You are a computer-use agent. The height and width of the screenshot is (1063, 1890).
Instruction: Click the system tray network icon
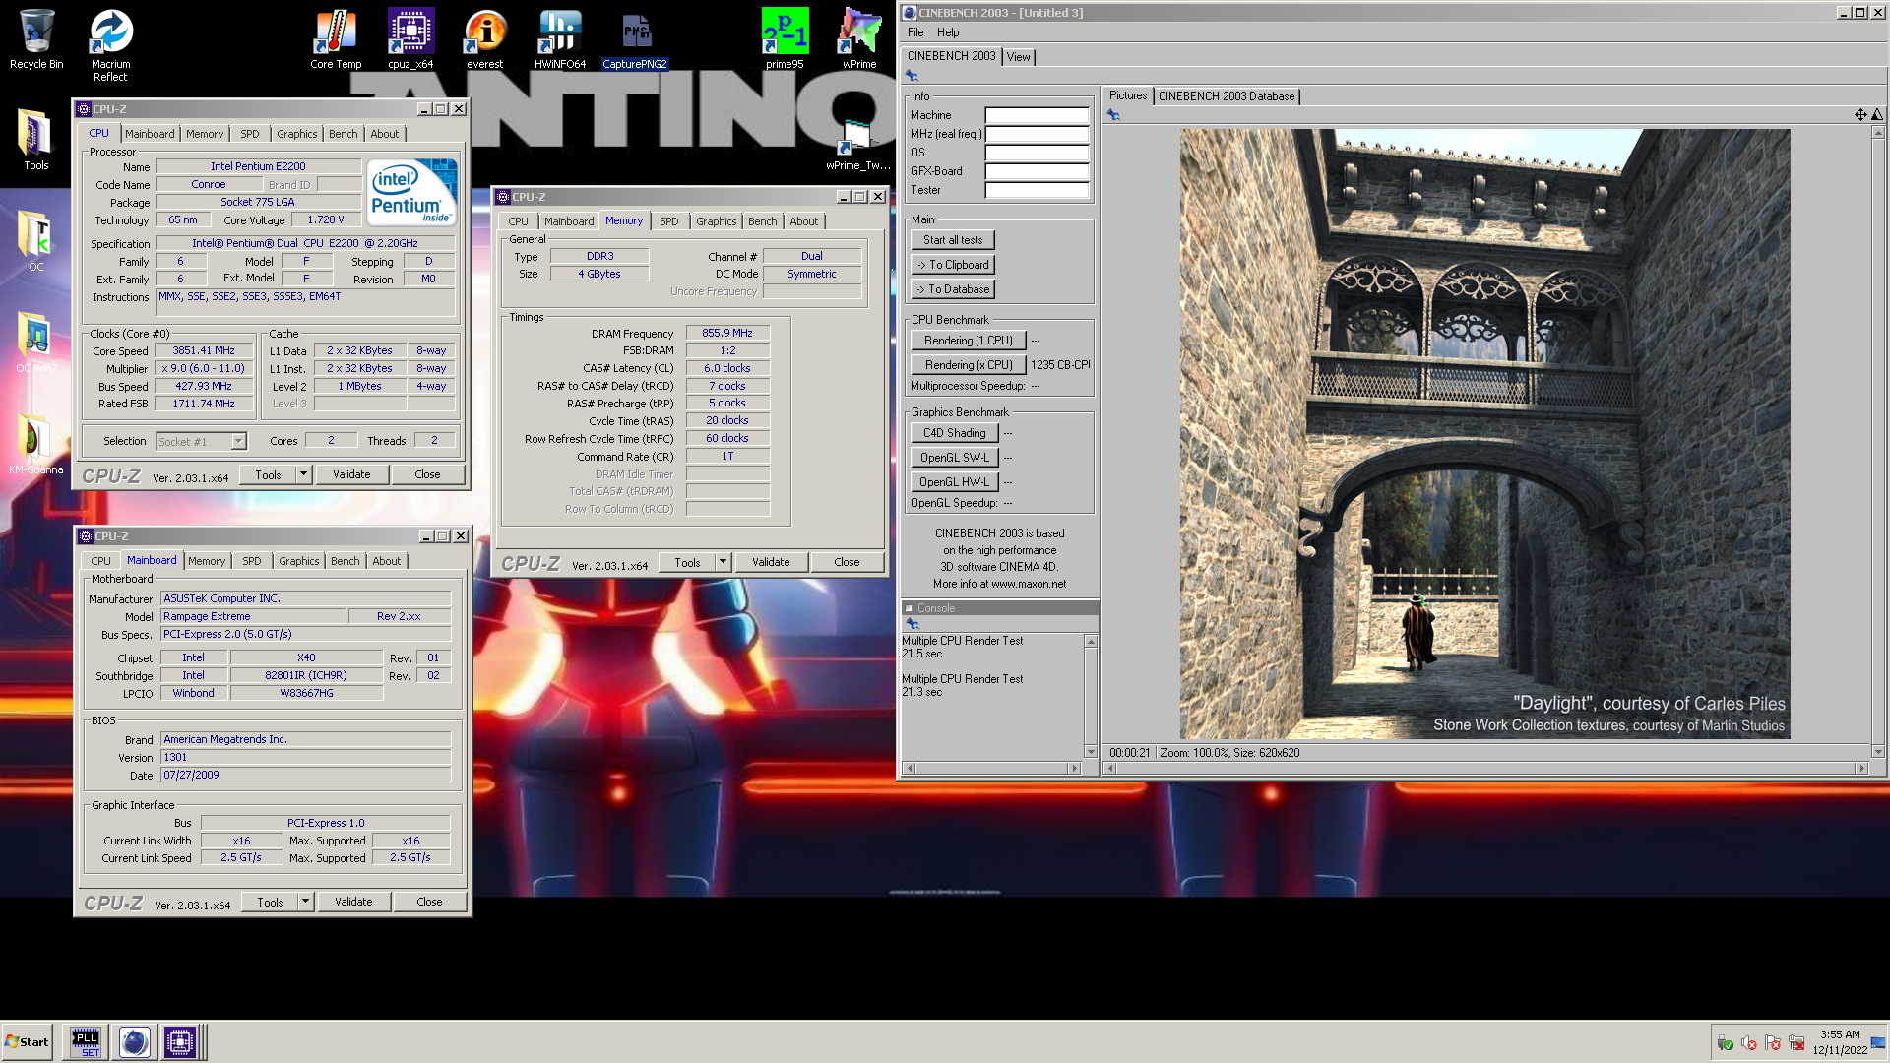[1796, 1043]
